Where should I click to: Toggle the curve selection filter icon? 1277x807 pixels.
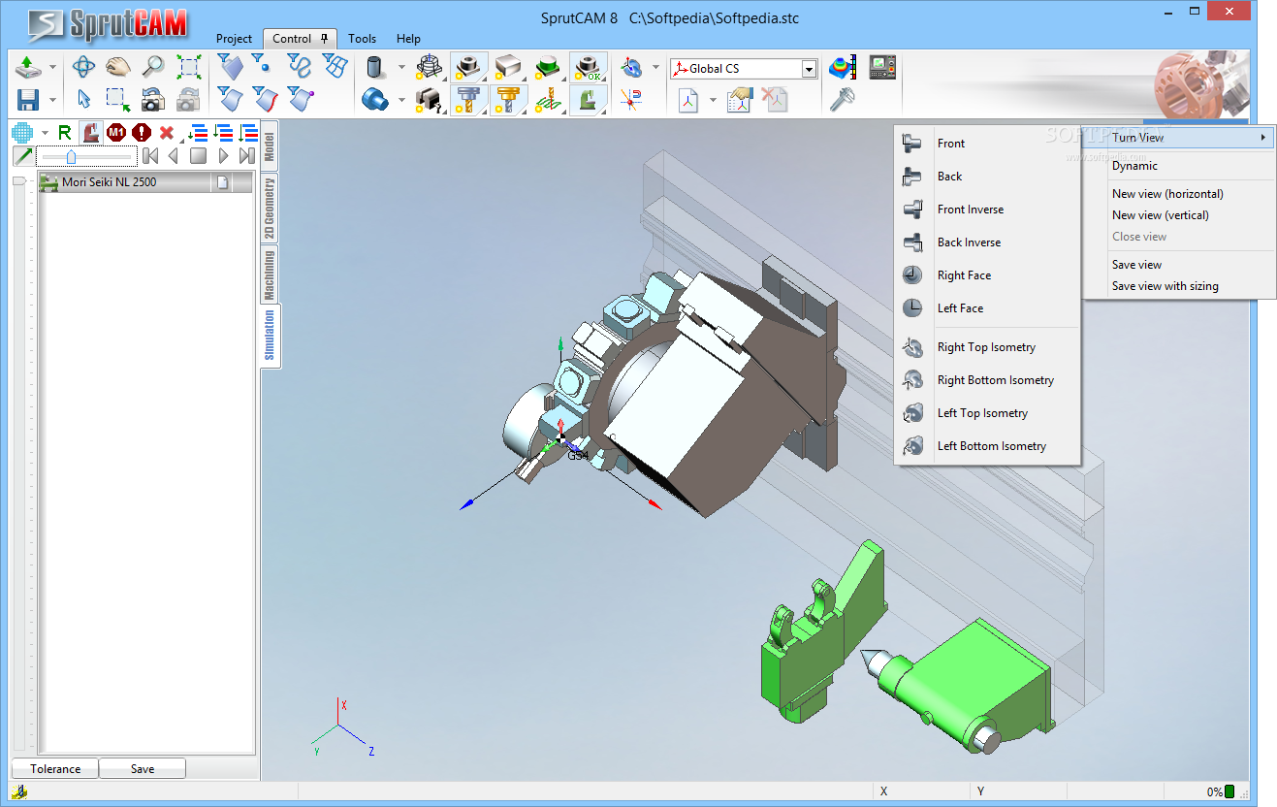point(299,67)
